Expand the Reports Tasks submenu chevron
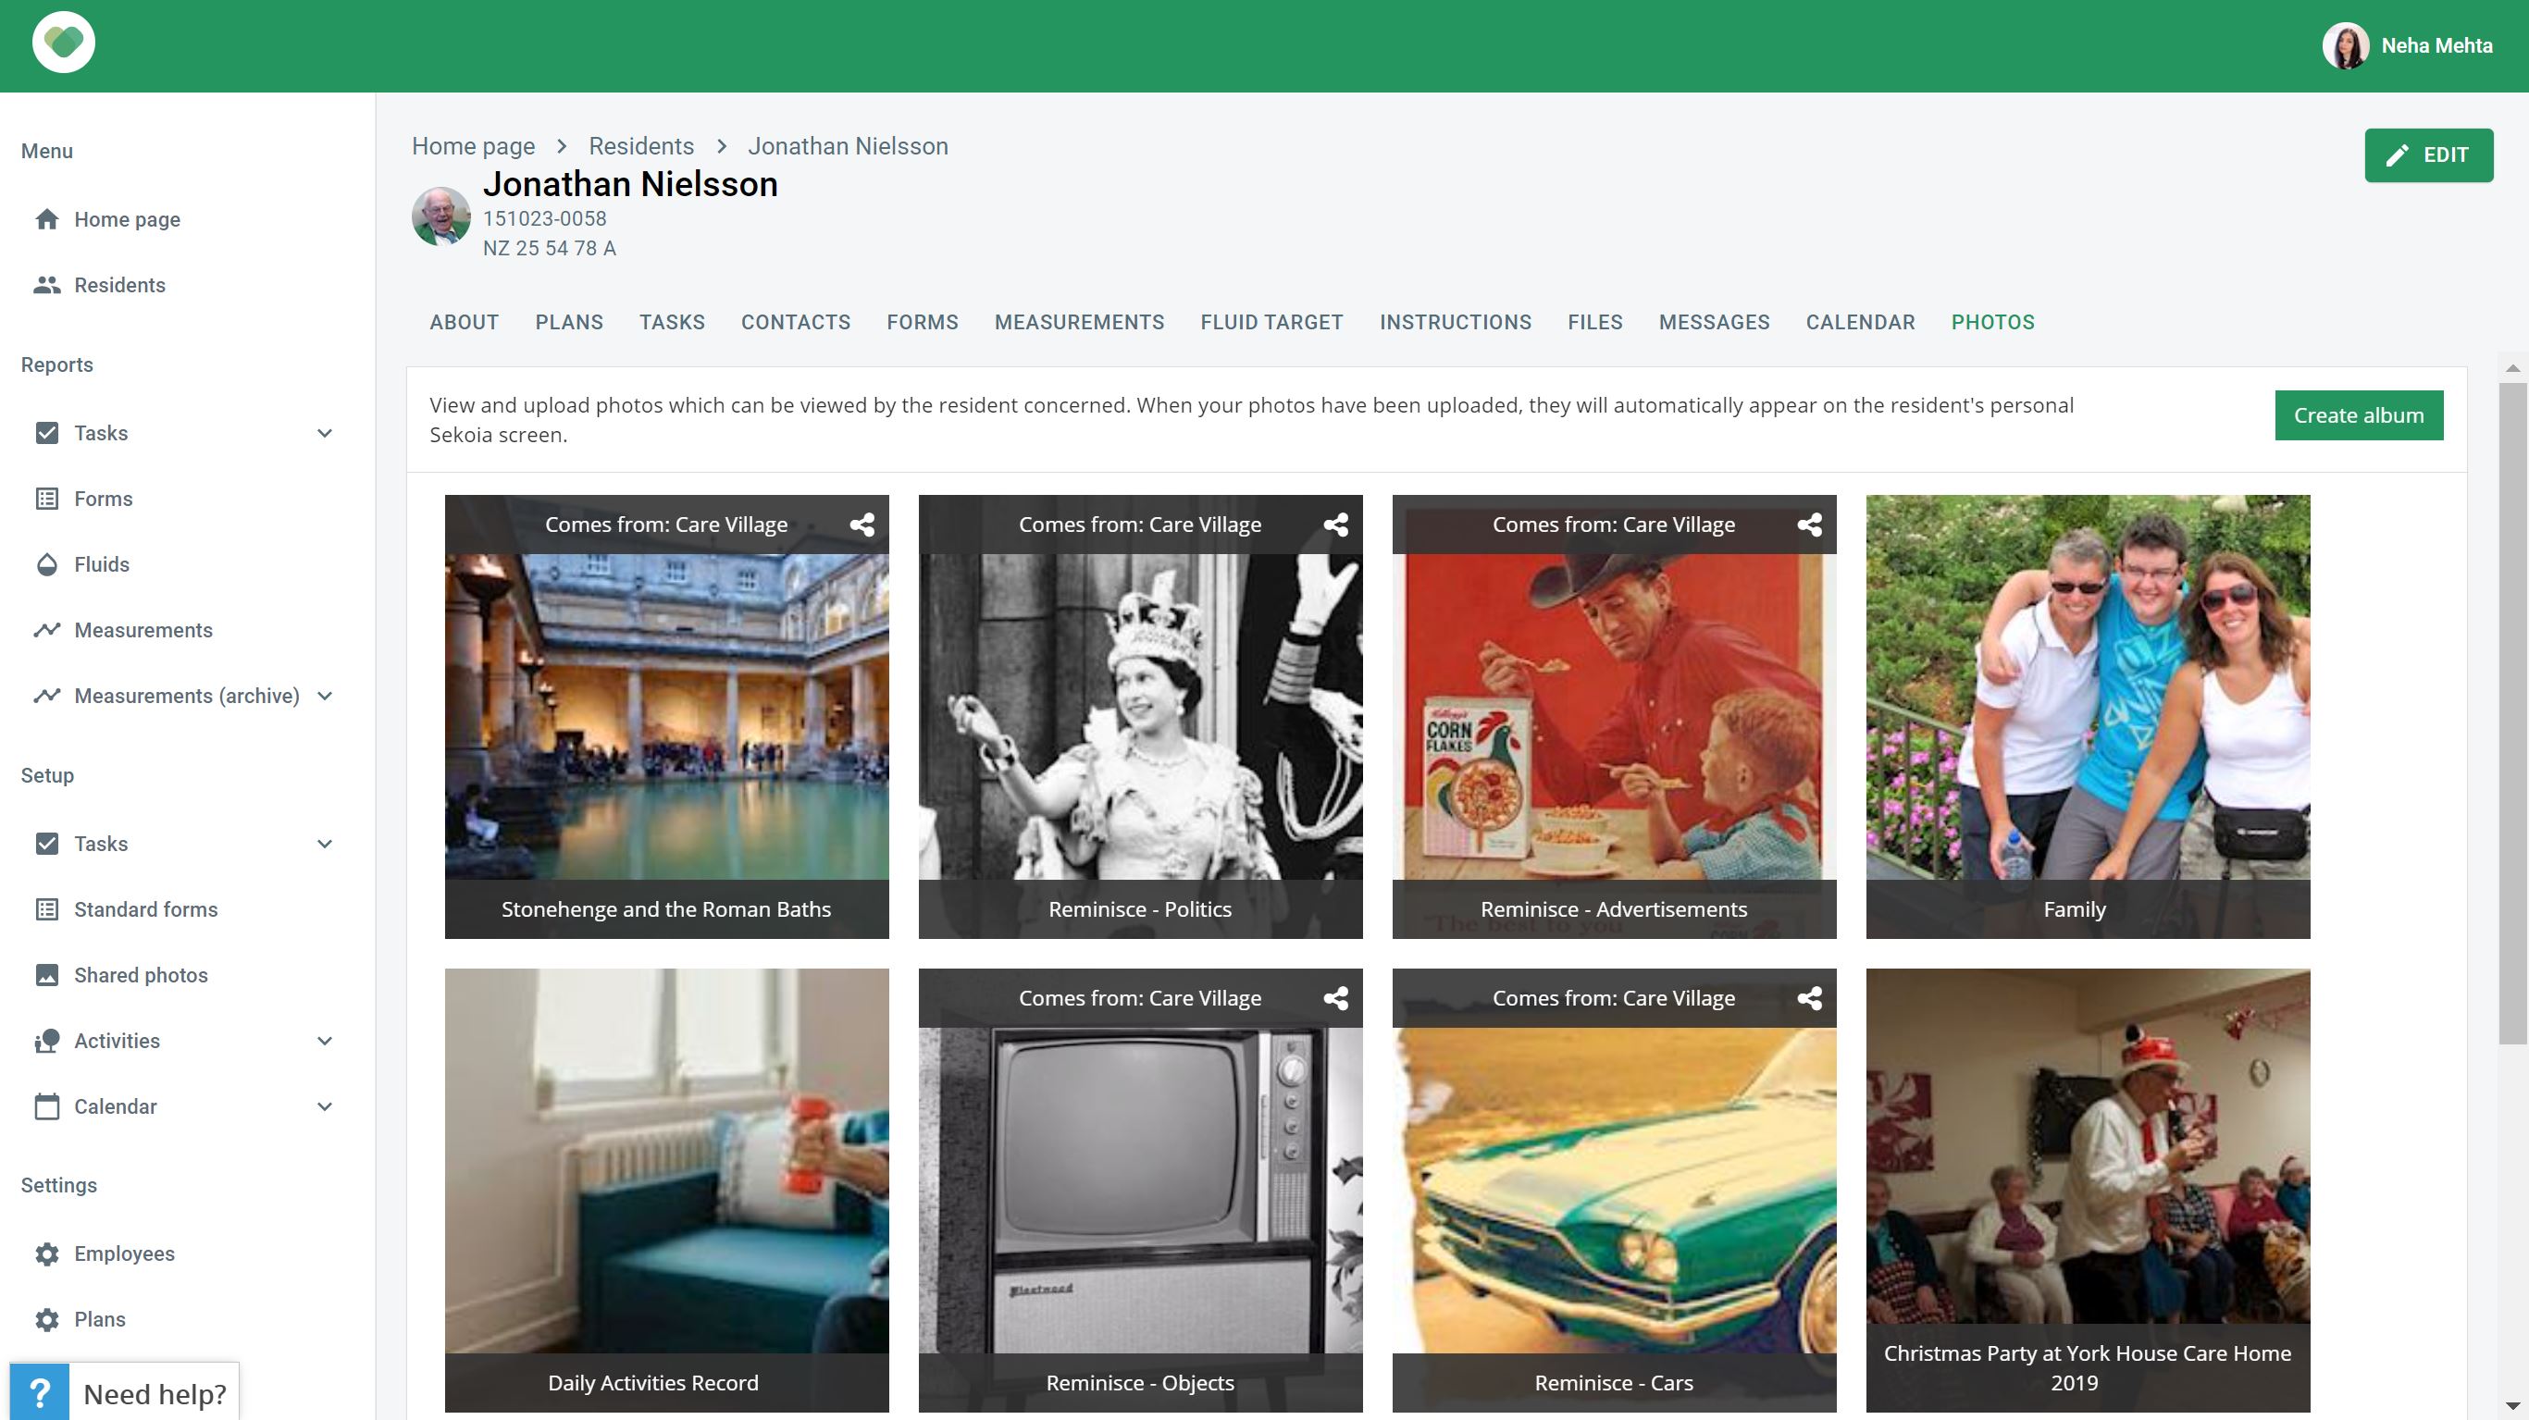The height and width of the screenshot is (1420, 2529). point(325,433)
